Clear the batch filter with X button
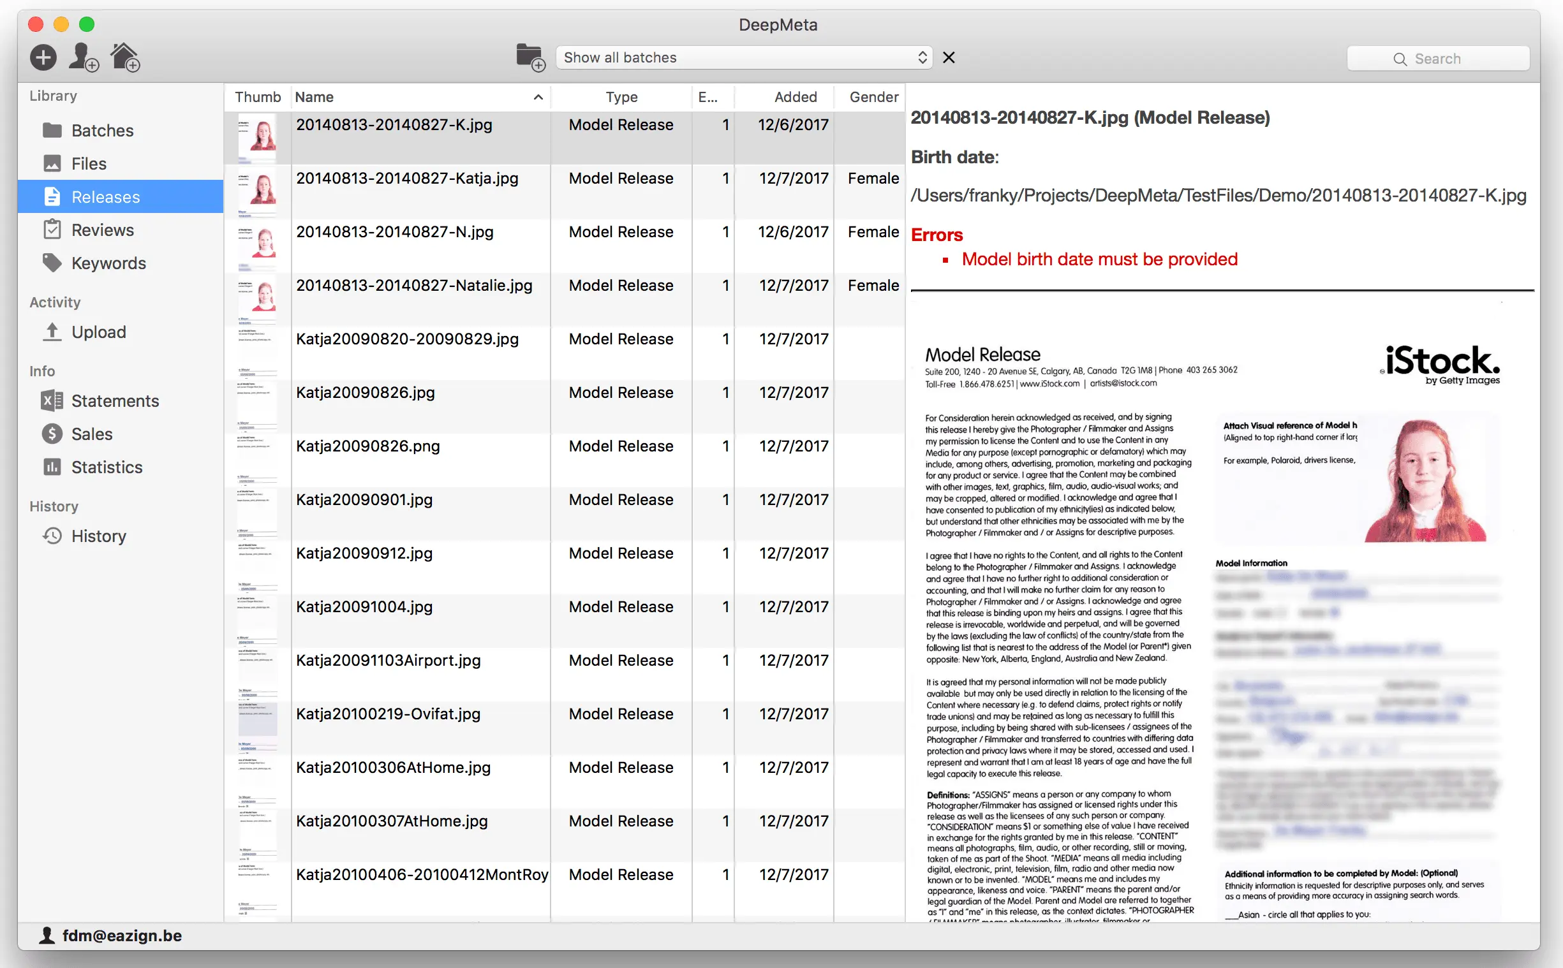 (949, 57)
